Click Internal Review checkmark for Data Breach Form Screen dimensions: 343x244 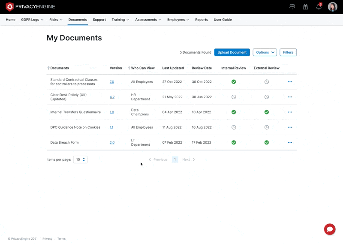(x=234, y=142)
